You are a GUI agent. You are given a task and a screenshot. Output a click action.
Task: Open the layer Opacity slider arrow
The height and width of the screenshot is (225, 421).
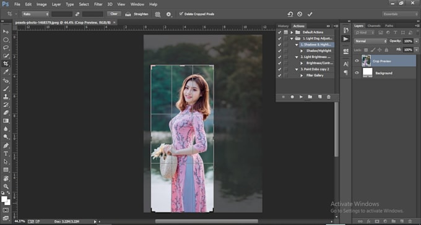coord(417,41)
